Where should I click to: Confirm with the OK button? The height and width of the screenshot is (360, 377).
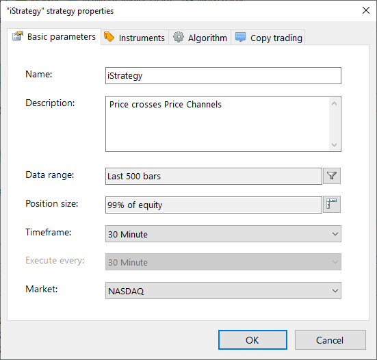pyautogui.click(x=252, y=339)
